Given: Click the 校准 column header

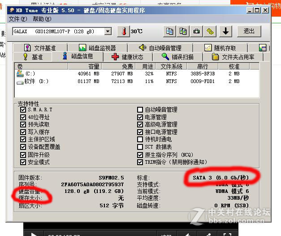Looking at the screenshot, I should tap(234, 66).
